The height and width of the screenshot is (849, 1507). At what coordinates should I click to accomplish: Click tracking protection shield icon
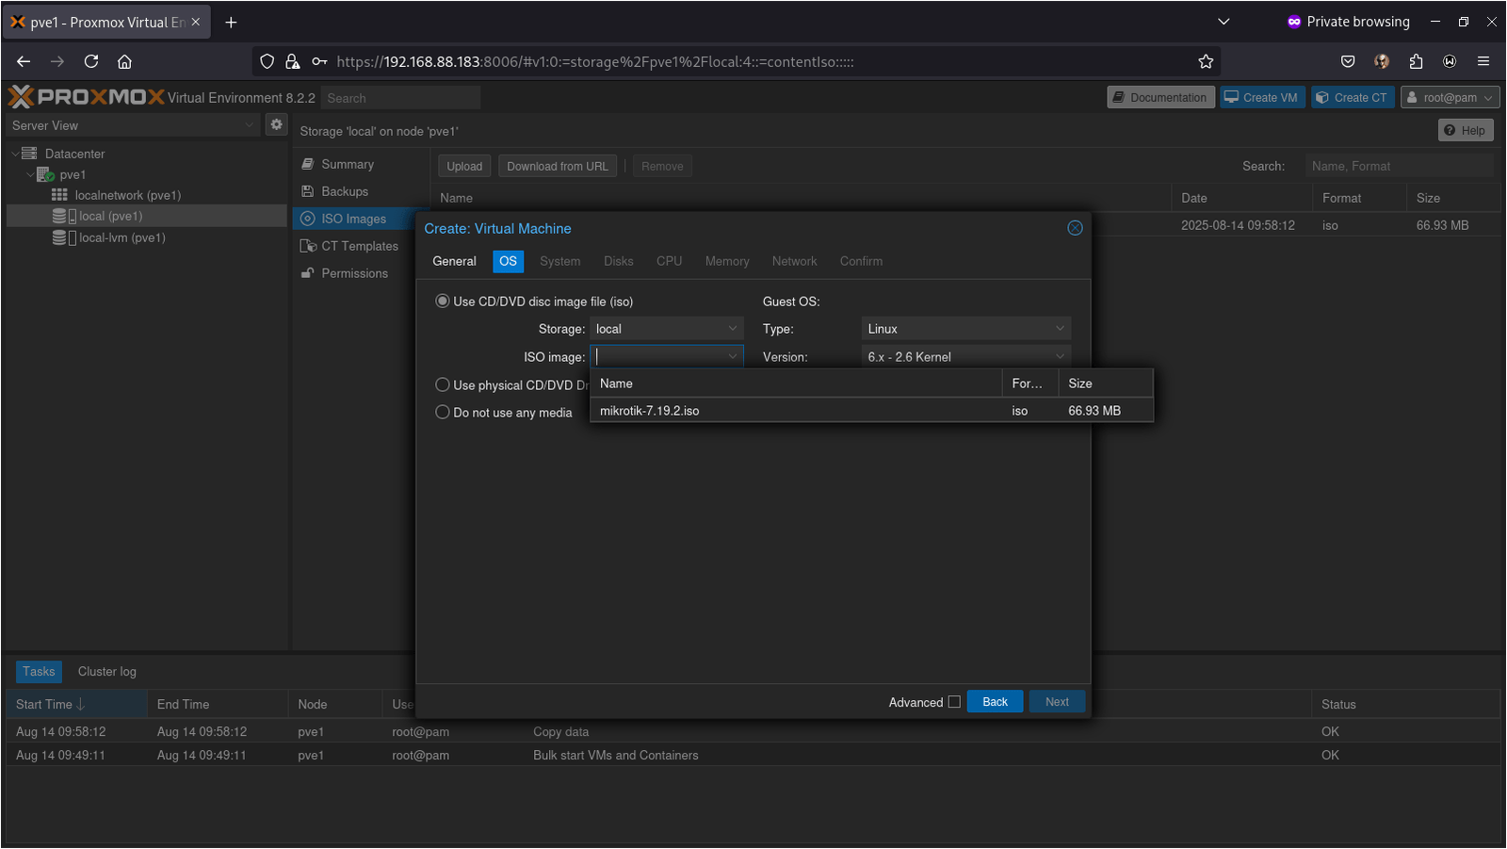point(267,61)
